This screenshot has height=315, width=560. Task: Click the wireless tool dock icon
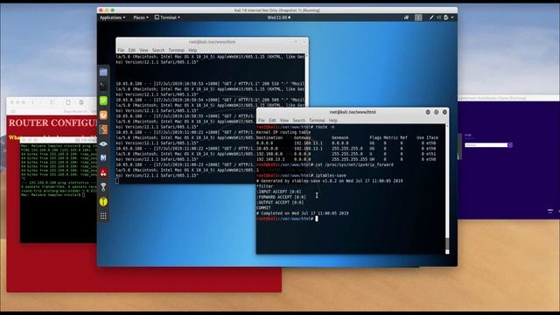(x=103, y=186)
